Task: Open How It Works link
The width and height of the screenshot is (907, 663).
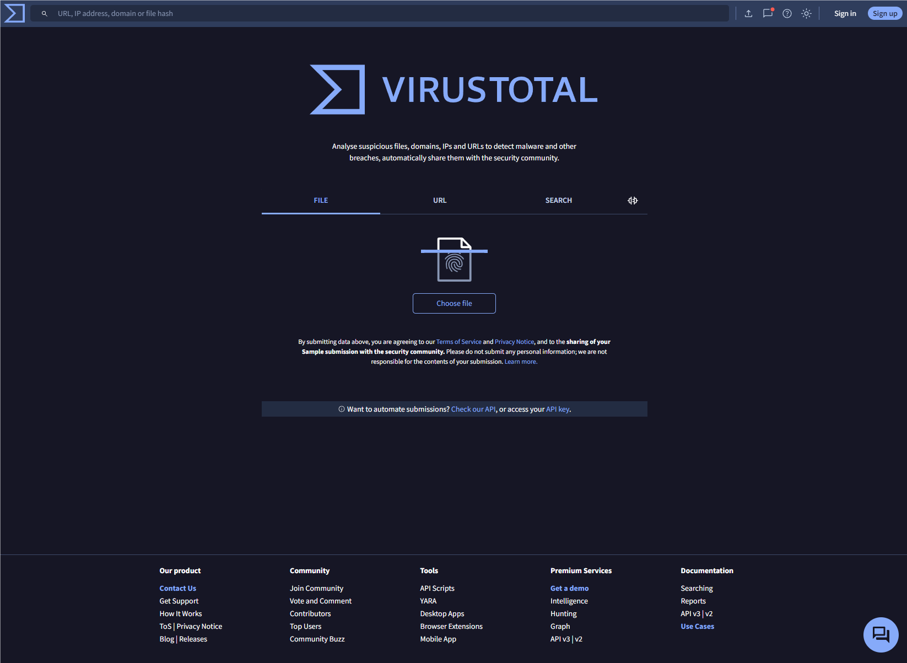Action: click(181, 614)
